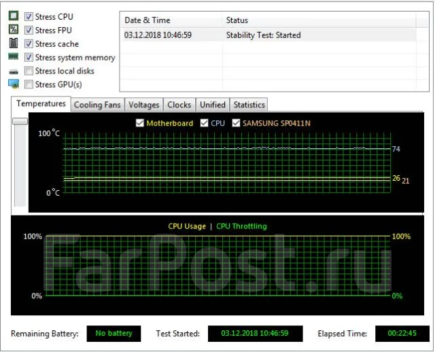This screenshot has height=352, width=435.
Task: Enable the Stress GPU(s) checkbox
Action: (x=29, y=84)
